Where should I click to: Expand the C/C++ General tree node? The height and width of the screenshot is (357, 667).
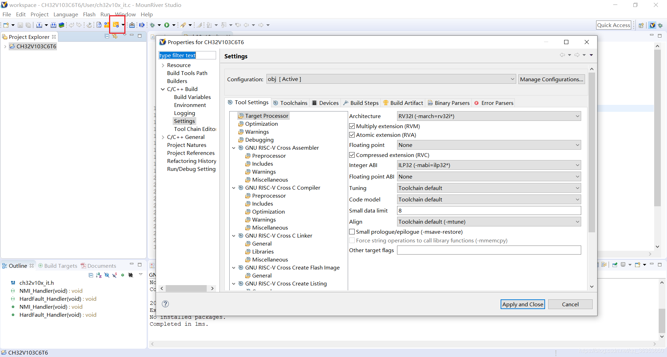(163, 137)
